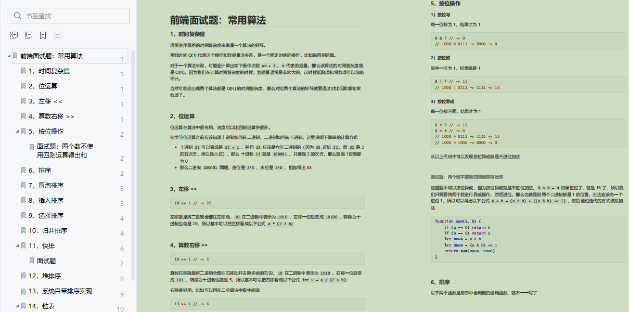Click the document title 前端面试题：常用算法
The image size is (629, 312).
pos(218,21)
